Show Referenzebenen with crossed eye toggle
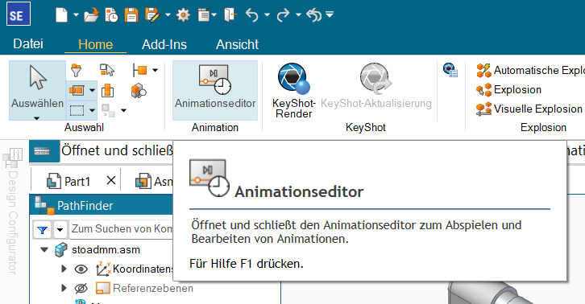Screen dimensions: 585x304 pyautogui.click(x=81, y=289)
